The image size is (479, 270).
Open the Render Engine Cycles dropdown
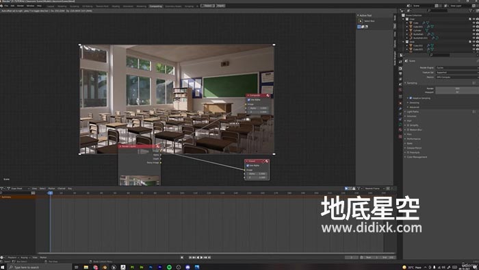tap(457, 68)
